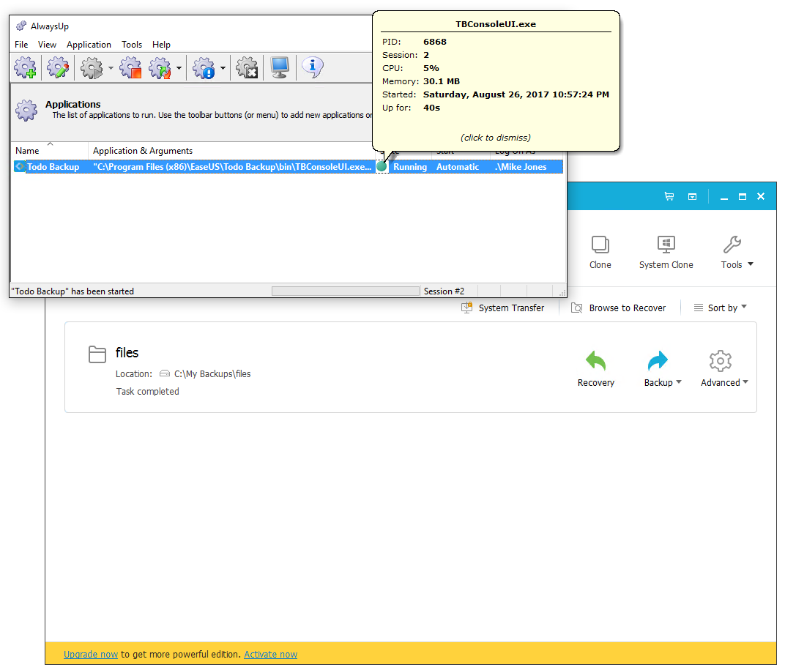Click the Clone button in EaseUS Todo Backup

click(600, 253)
